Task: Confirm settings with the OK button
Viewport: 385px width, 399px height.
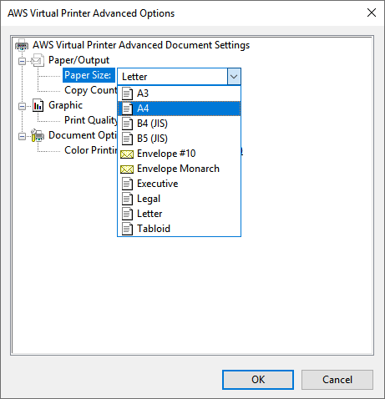Action: 258,380
